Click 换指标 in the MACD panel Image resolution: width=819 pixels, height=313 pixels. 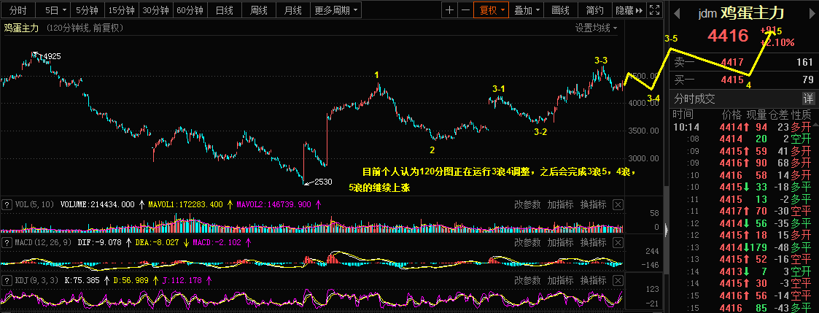[x=594, y=242]
